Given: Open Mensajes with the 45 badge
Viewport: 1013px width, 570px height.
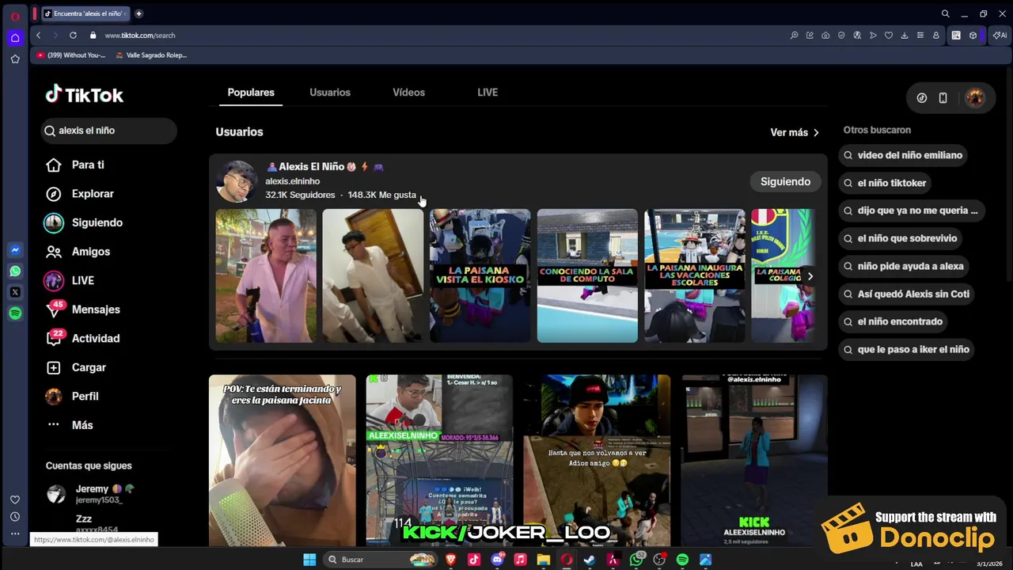Looking at the screenshot, I should (x=82, y=310).
